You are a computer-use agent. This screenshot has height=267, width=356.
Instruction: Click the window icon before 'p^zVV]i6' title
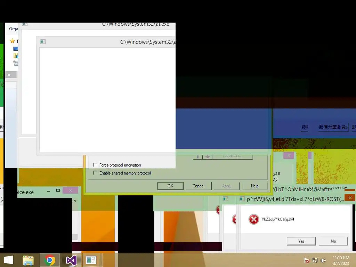(242, 199)
